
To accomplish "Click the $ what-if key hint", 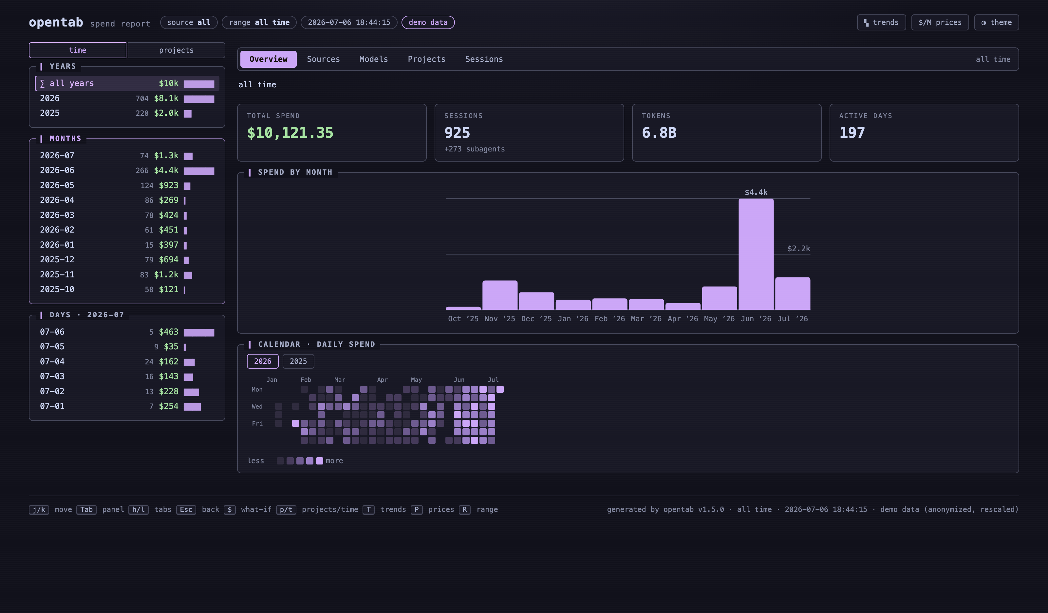I will pyautogui.click(x=230, y=510).
